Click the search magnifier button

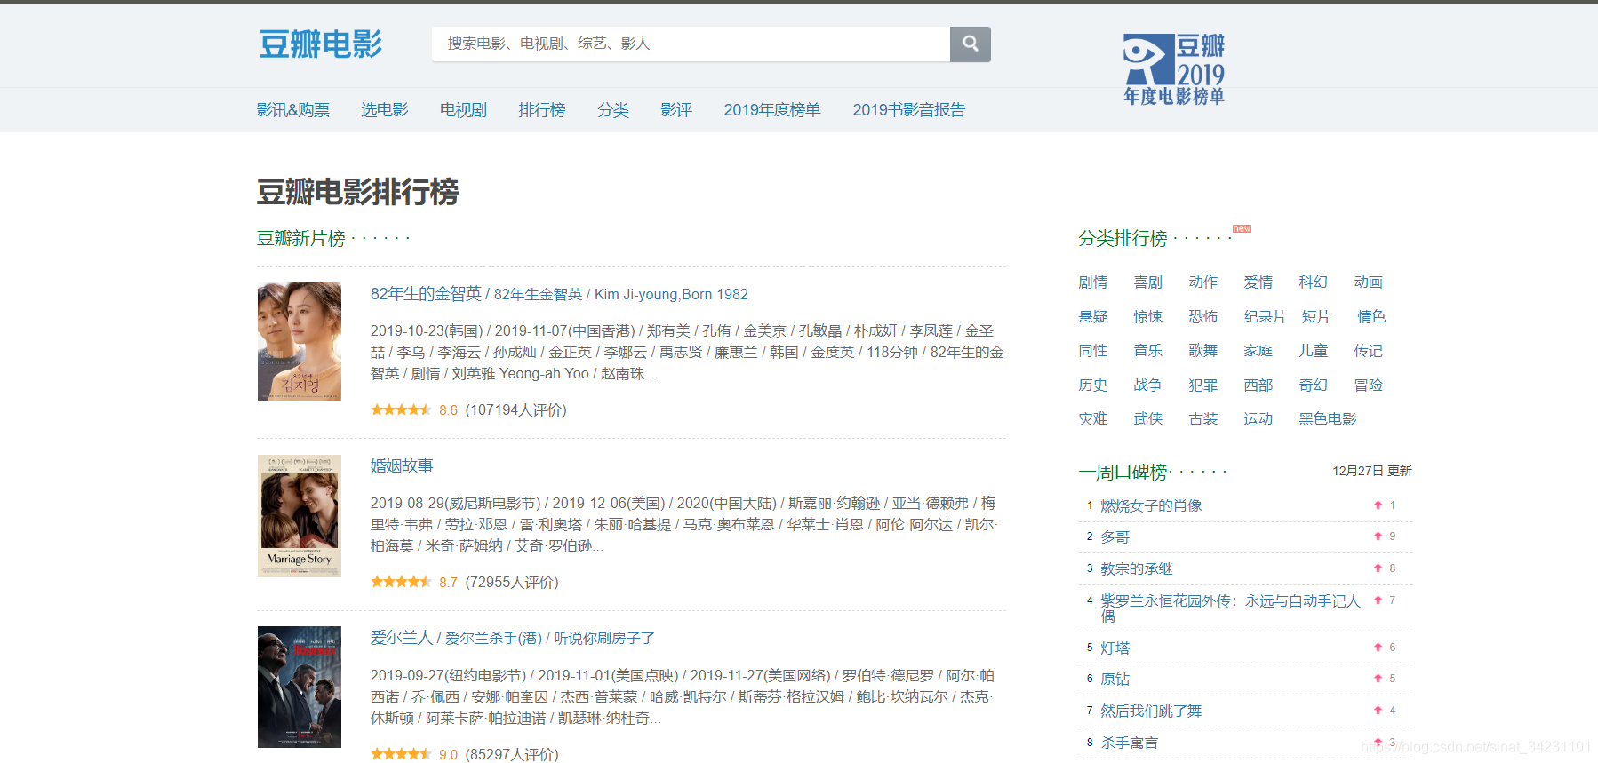970,44
